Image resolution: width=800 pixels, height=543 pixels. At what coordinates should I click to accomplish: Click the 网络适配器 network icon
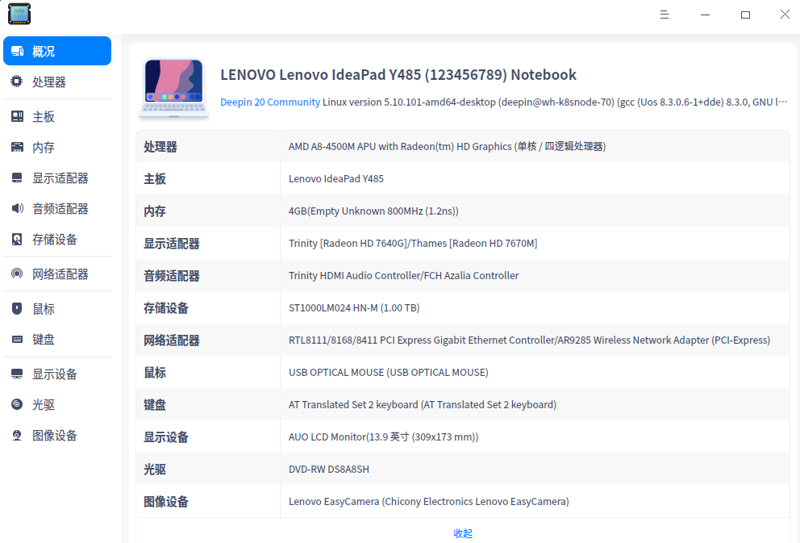[17, 274]
